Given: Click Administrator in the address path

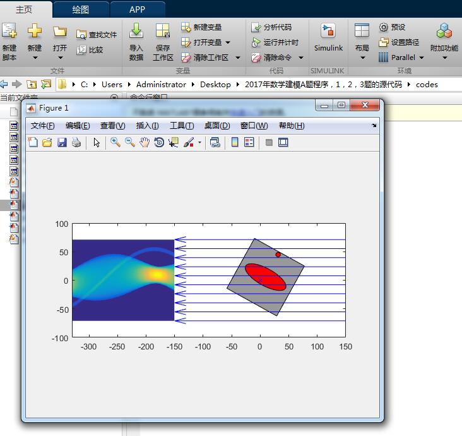Looking at the screenshot, I should point(161,85).
